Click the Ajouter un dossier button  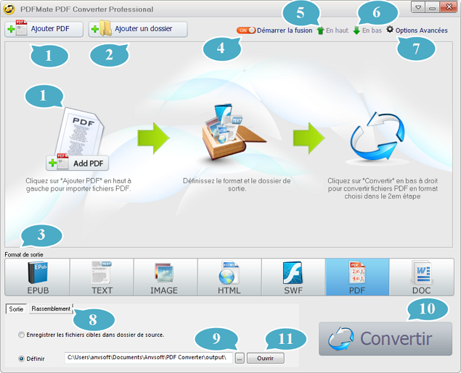click(138, 29)
